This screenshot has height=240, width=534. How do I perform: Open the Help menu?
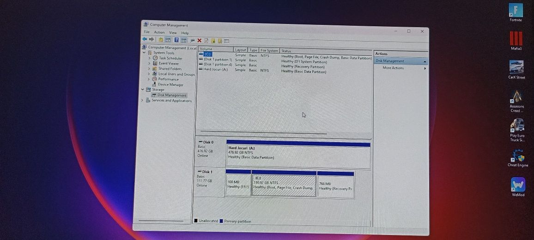tap(185, 33)
